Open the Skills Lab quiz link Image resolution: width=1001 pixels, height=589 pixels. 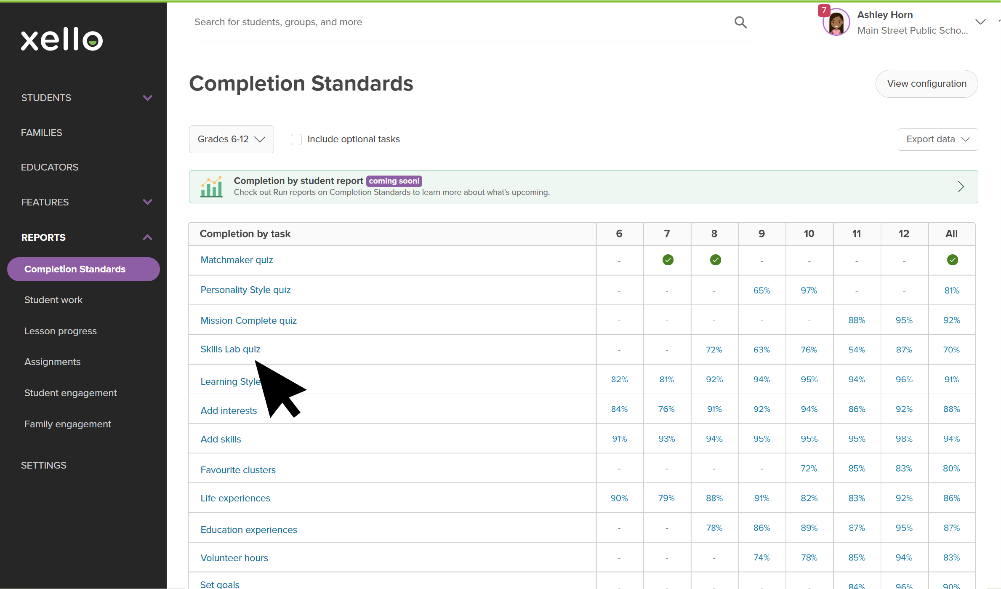click(x=230, y=349)
